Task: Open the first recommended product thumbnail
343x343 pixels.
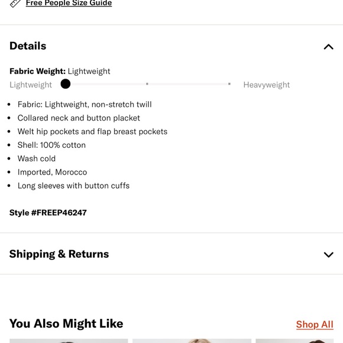Action: click(69, 341)
